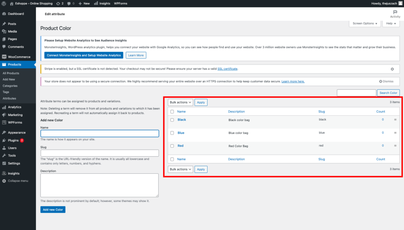Viewport: 404px width, 230px height.
Task: Tick the checkbox for Red term
Action: (x=172, y=146)
